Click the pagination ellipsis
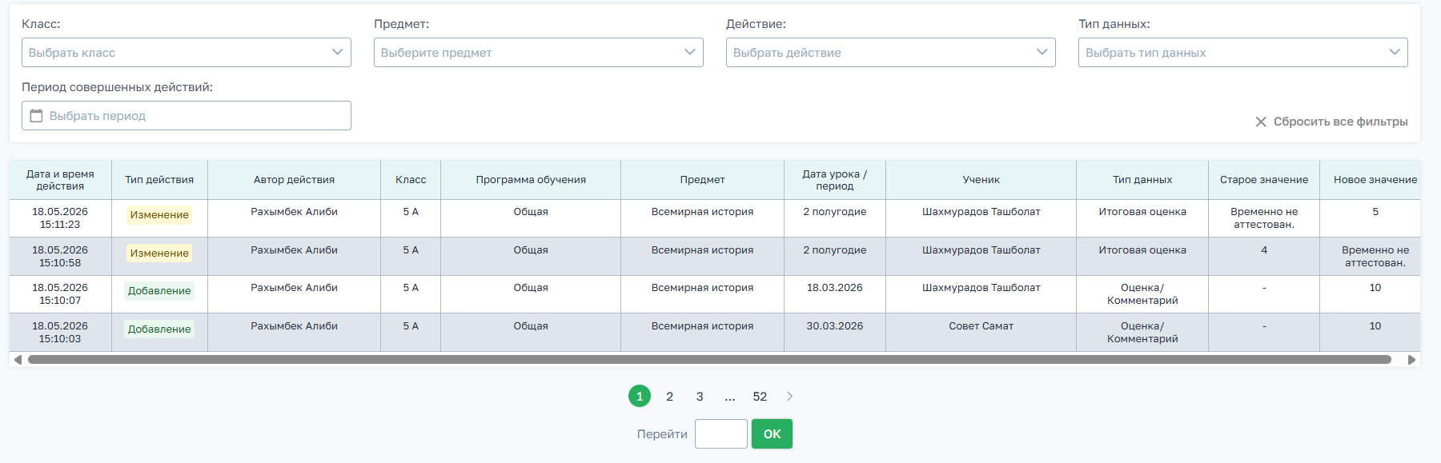Viewport: 1441px width, 463px height. click(730, 397)
